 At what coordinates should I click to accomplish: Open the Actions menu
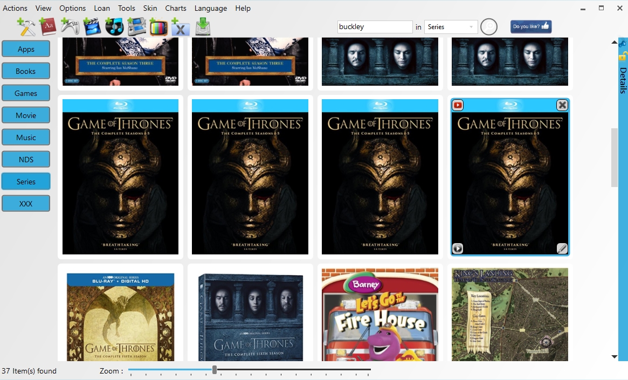(15, 8)
